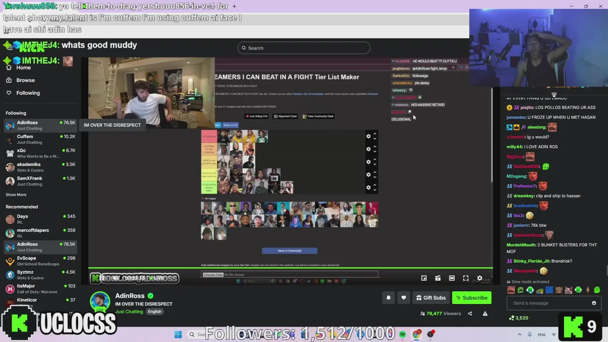608x342 pixels.
Task: Click the browser new tab plus button
Action: (x=234, y=6)
